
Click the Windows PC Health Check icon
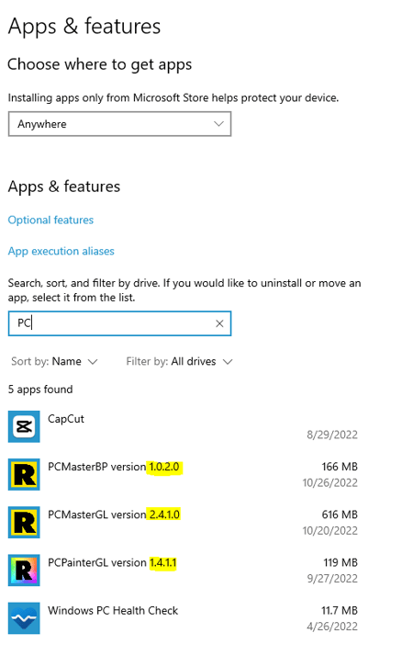click(24, 618)
